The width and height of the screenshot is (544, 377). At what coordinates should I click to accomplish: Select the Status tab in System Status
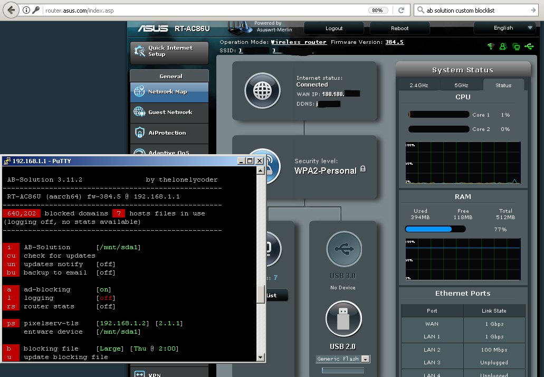coord(503,85)
